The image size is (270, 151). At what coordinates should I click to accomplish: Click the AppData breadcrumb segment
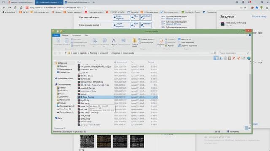click(x=84, y=53)
